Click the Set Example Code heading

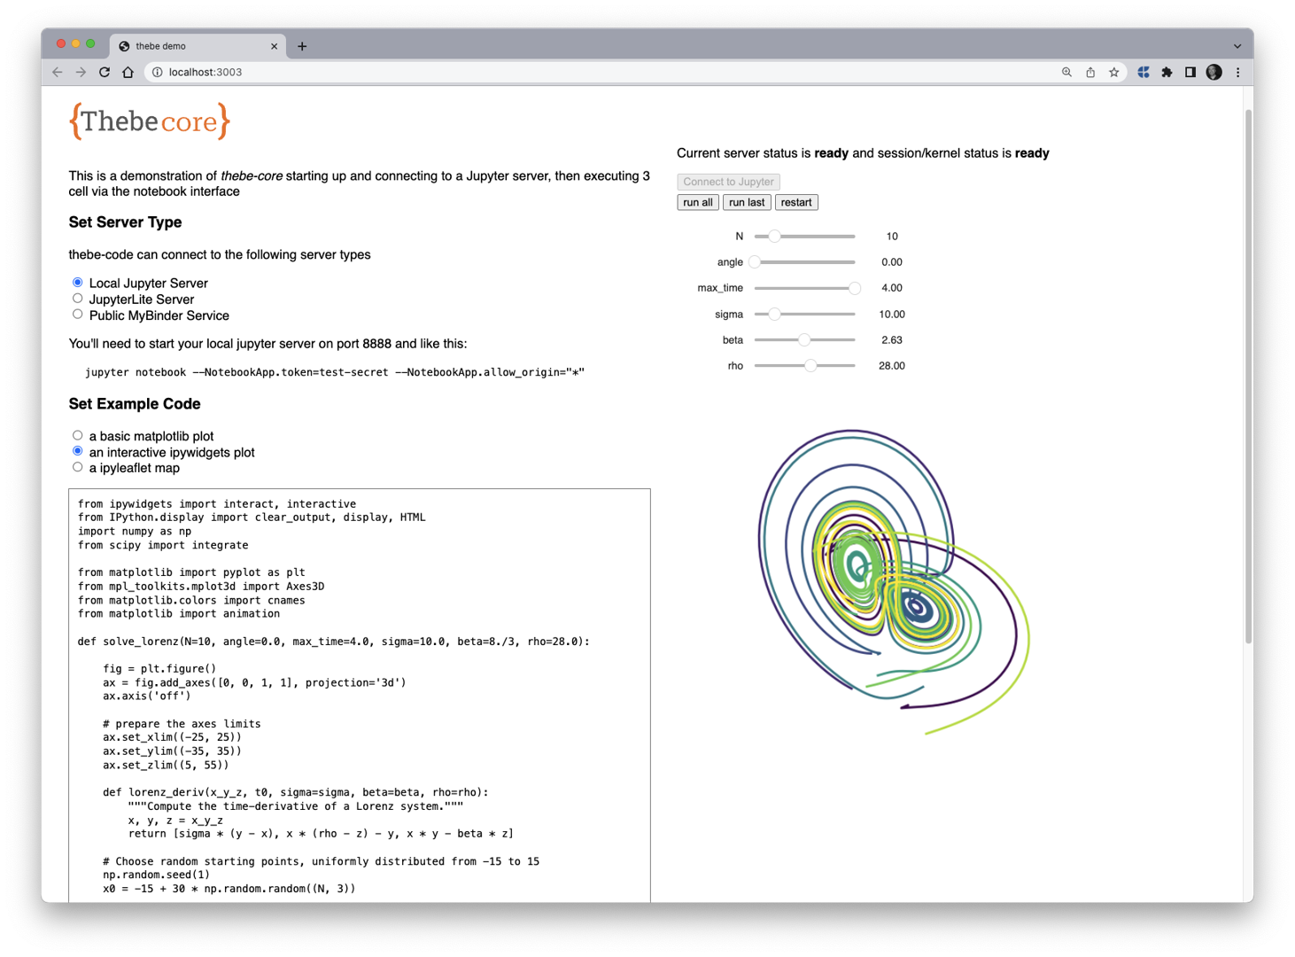point(135,404)
